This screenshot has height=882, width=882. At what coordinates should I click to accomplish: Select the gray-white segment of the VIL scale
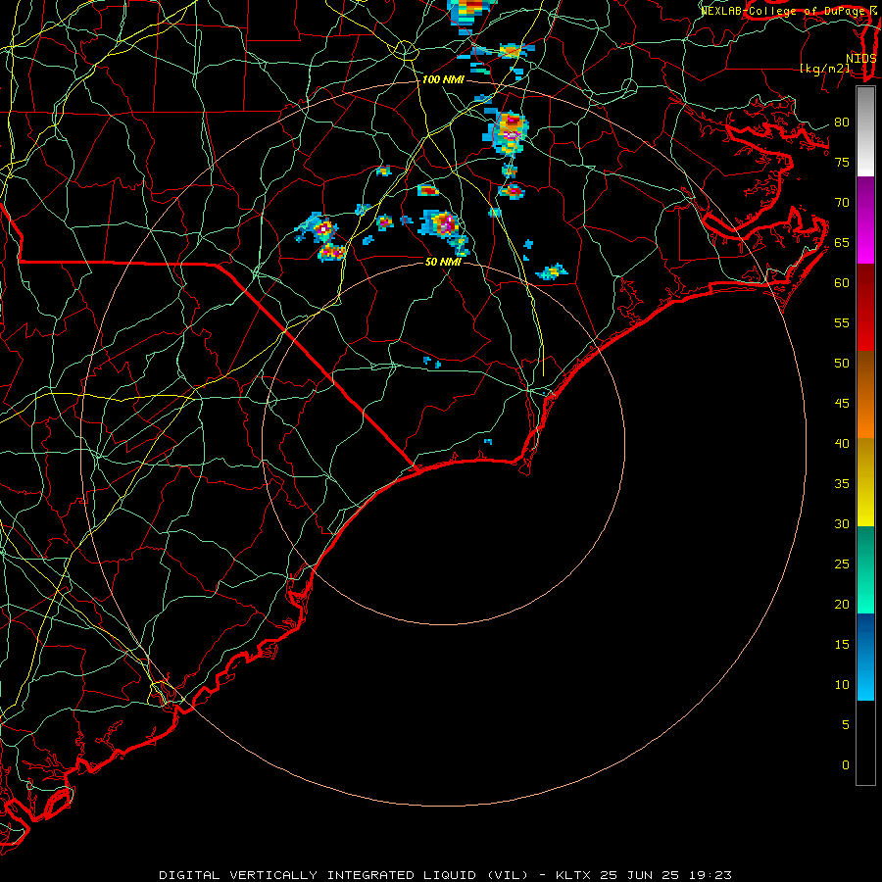coord(865,131)
